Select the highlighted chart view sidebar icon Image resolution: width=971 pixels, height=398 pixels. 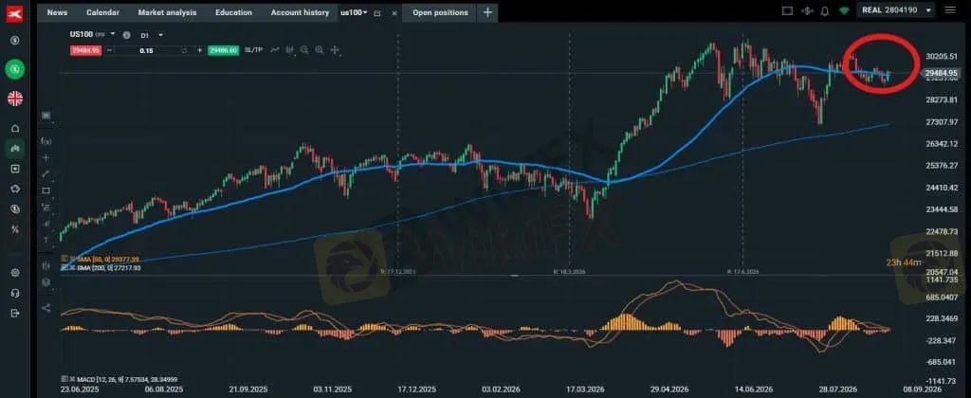point(15,148)
